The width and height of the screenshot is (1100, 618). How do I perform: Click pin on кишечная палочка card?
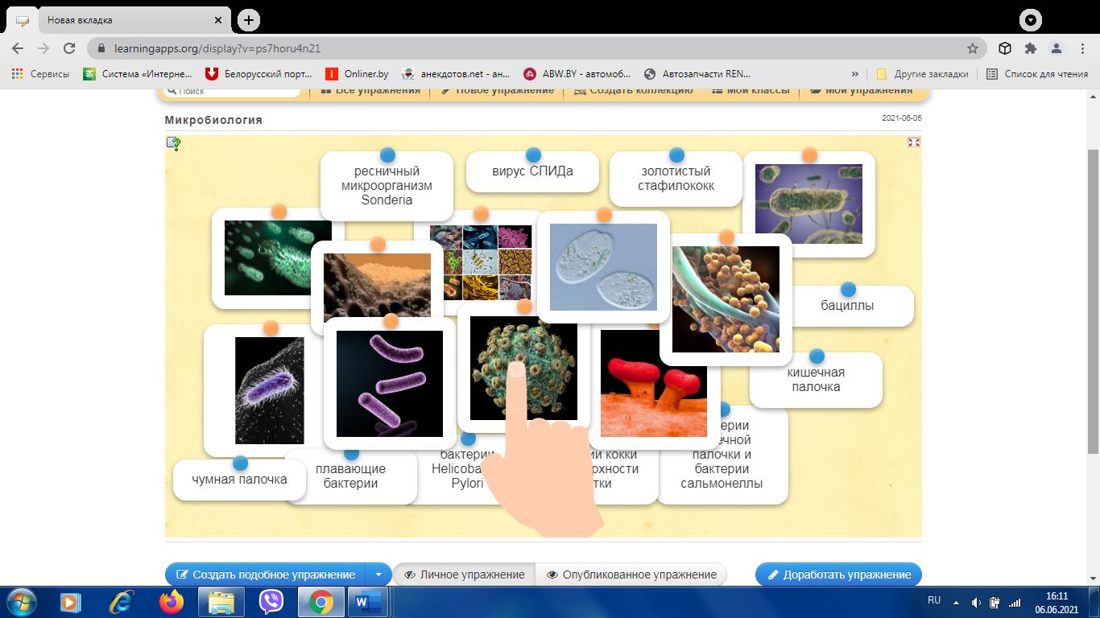817,356
